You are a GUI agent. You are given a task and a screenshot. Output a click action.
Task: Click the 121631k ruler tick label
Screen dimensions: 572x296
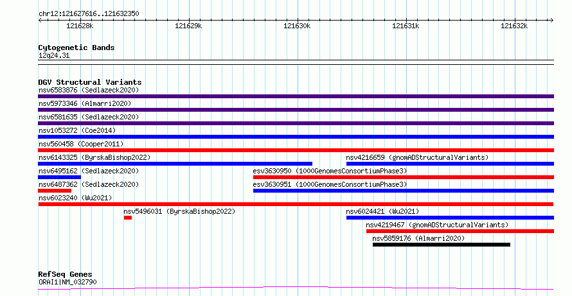click(406, 26)
